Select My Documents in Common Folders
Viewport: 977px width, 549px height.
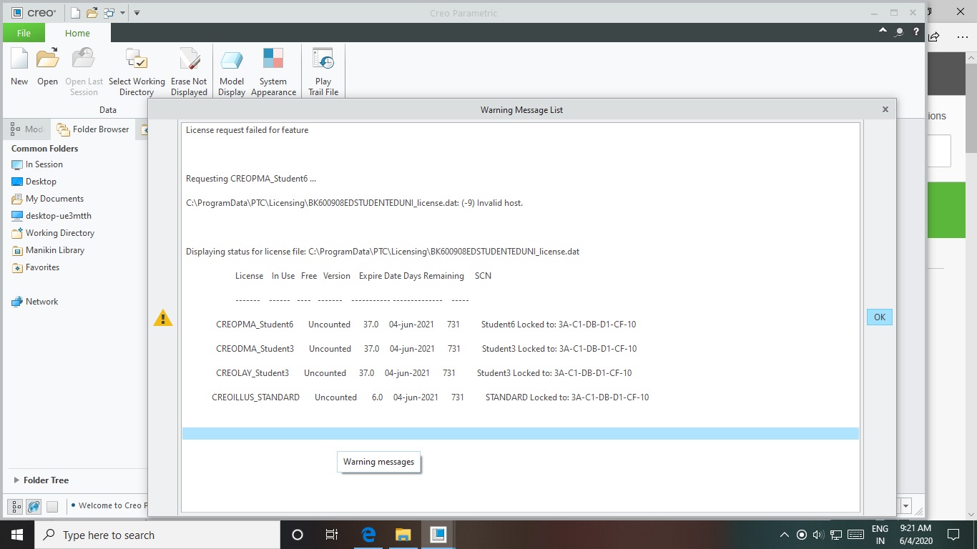pos(54,198)
